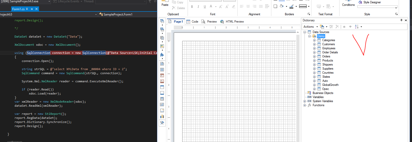Click the move up arrow in Dictionary toolbar
Image resolution: width=412 pixels, height=142 pixels.
coord(344,27)
